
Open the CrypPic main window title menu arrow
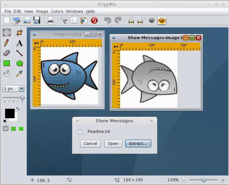[x=6, y=5]
